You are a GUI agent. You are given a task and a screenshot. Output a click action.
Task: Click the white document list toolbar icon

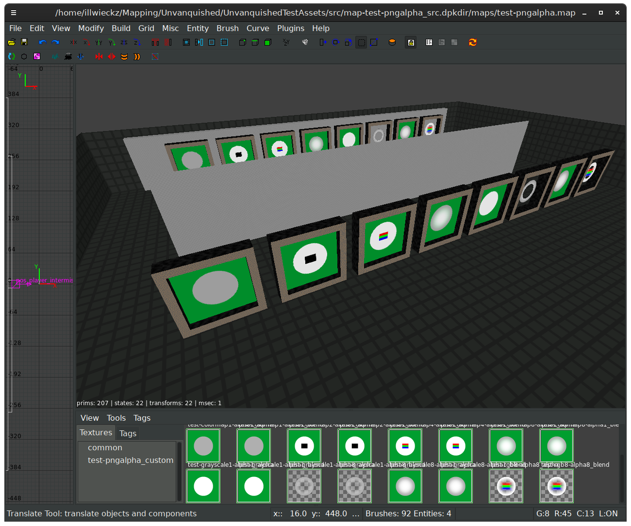click(x=429, y=42)
